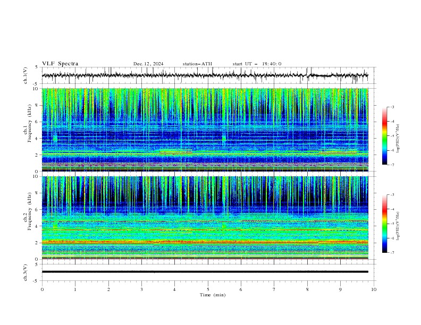This screenshot has width=421, height=325.
Task: Click the time axis tick label '5'
Action: (208, 289)
